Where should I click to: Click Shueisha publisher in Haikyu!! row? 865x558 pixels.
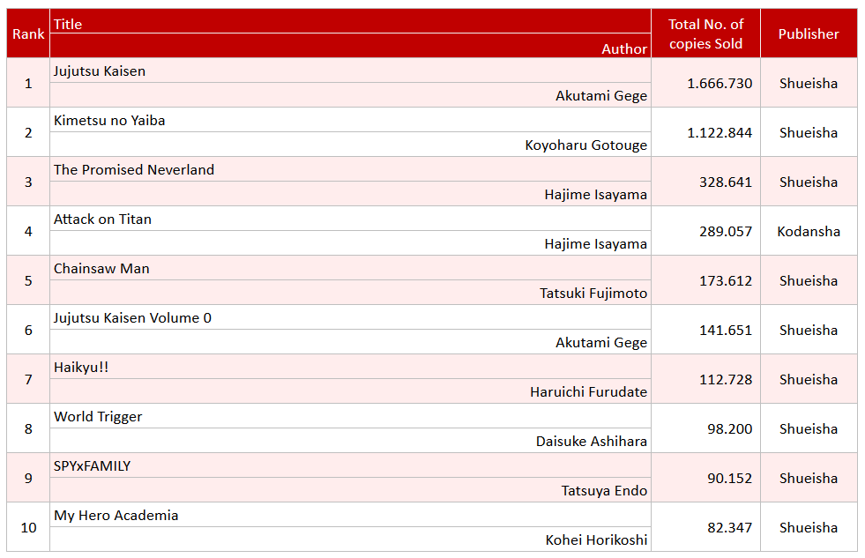click(x=809, y=379)
